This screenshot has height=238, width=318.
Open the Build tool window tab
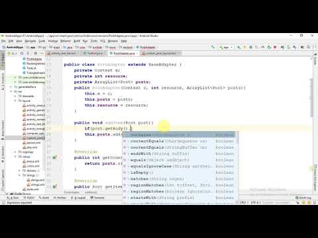tap(44, 198)
